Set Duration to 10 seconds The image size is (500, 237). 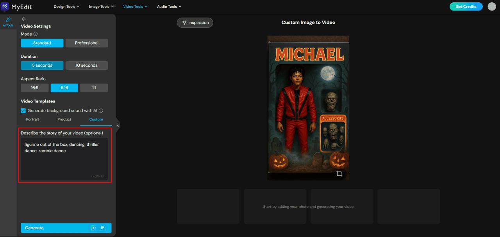tap(86, 65)
